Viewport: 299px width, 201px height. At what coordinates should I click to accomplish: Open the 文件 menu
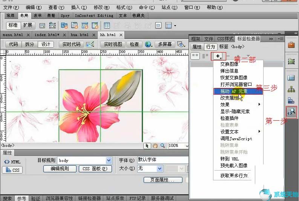click(x=11, y=8)
